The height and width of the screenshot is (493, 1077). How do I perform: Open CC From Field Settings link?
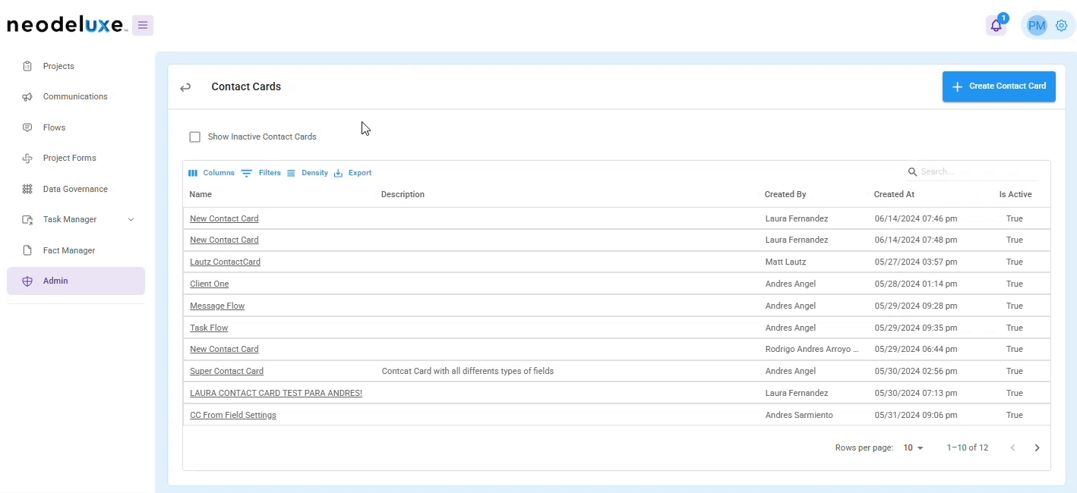coord(233,415)
